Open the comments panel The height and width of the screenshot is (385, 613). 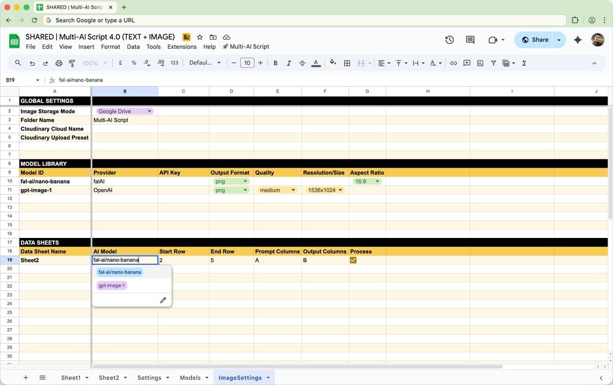pyautogui.click(x=470, y=40)
